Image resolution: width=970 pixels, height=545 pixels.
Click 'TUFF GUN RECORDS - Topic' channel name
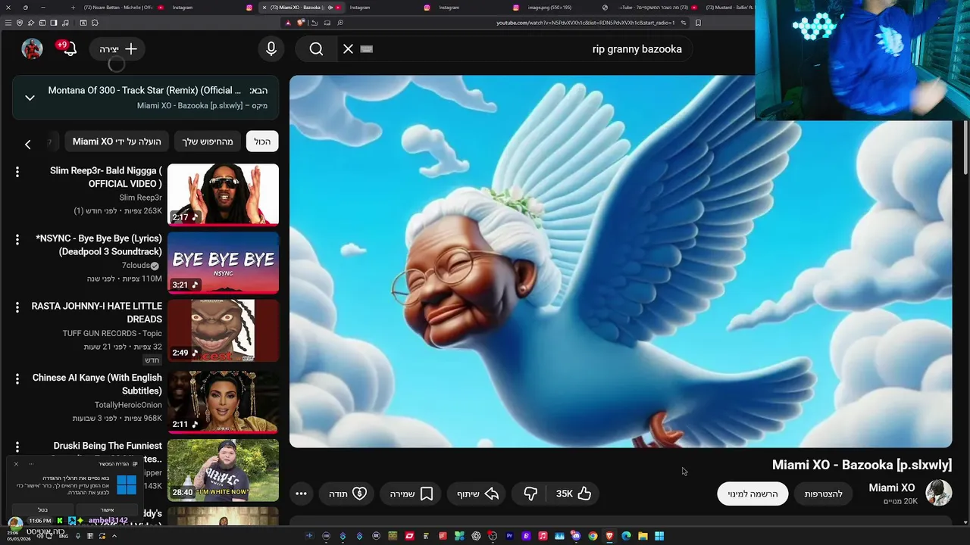tap(112, 333)
